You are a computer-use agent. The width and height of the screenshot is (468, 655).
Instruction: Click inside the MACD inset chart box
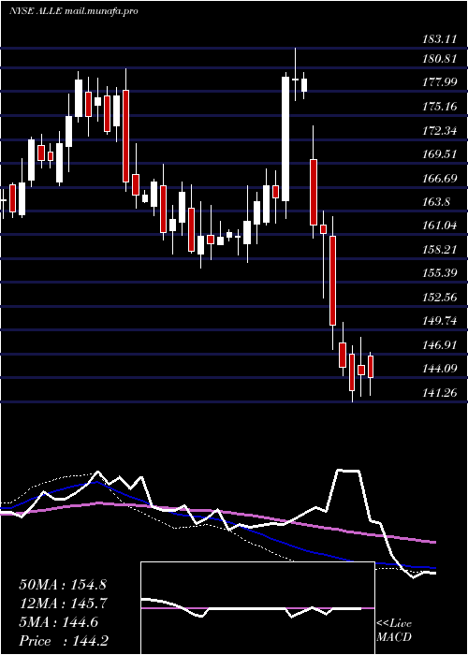[x=257, y=608]
